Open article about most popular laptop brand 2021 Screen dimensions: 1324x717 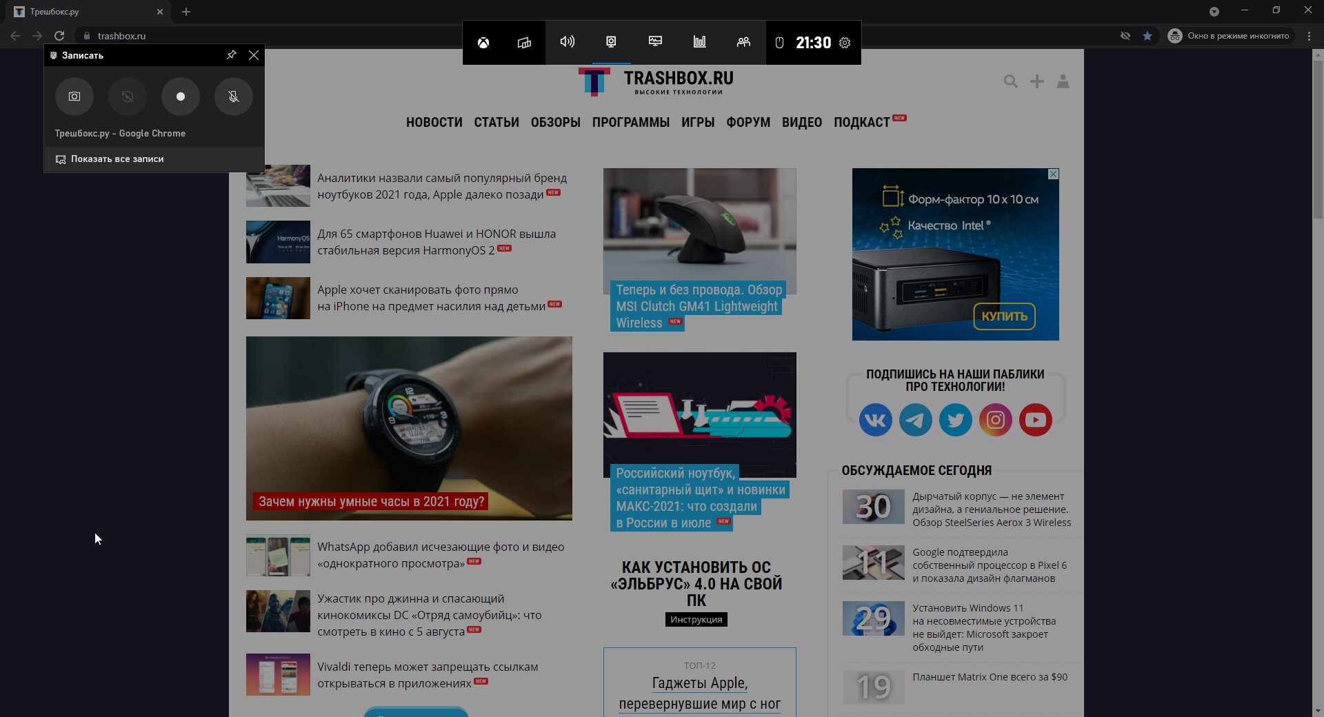point(442,186)
